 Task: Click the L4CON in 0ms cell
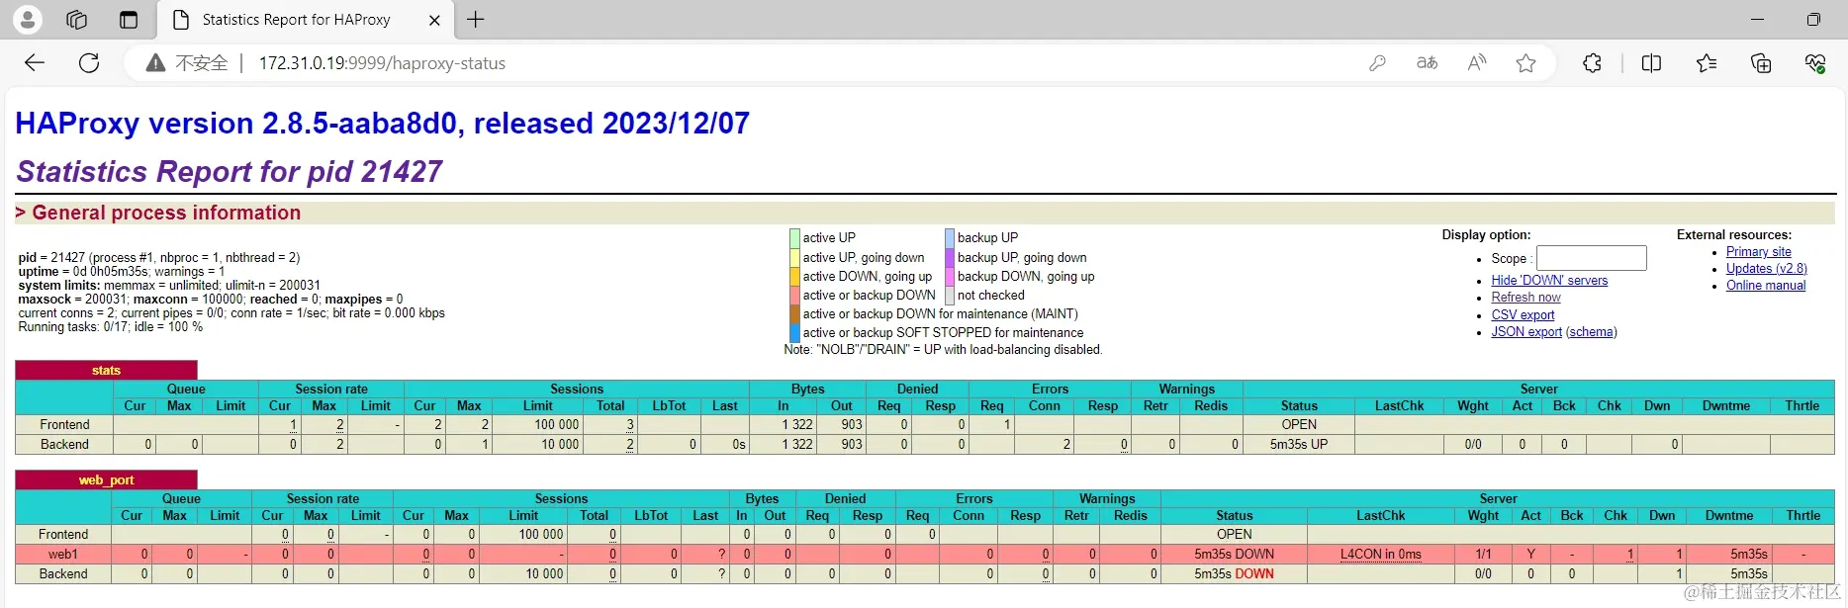pyautogui.click(x=1380, y=555)
